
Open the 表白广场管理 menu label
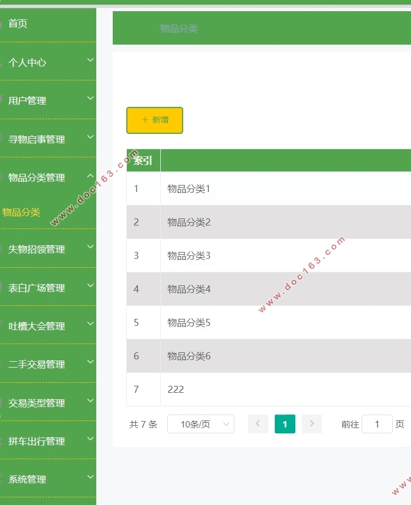tap(36, 288)
